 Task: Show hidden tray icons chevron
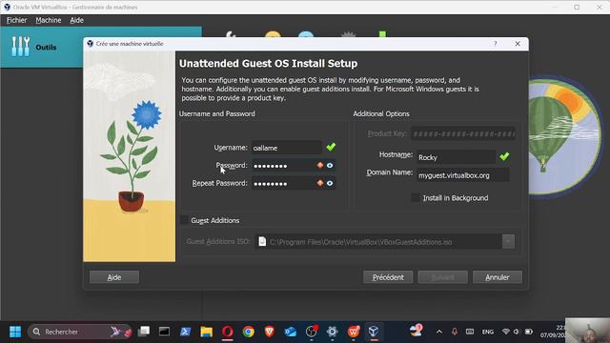click(439, 332)
